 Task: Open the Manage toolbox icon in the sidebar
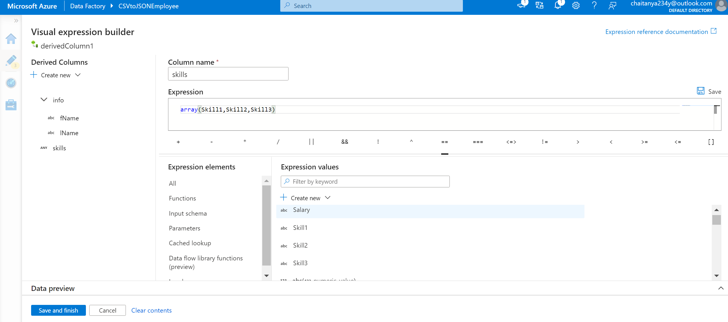pos(11,105)
